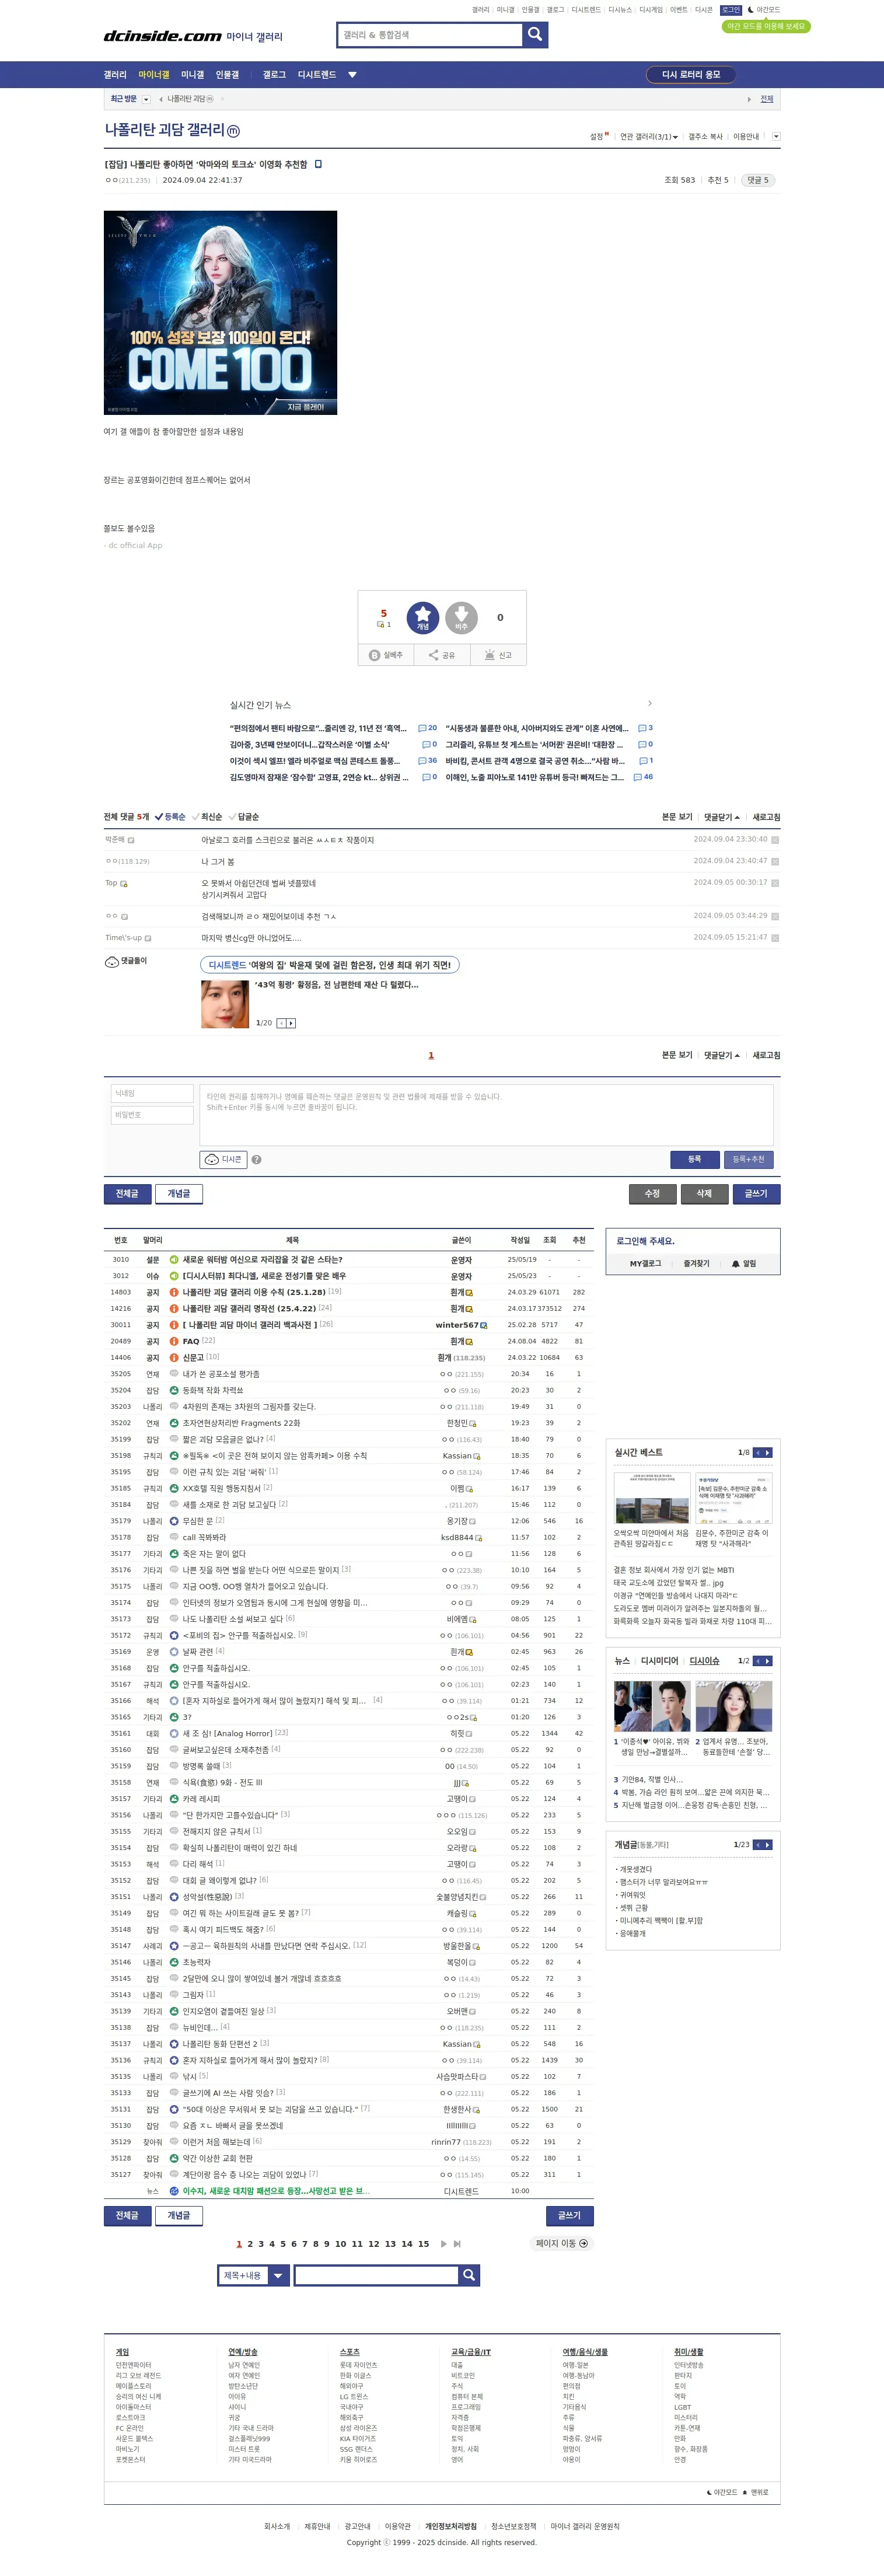Expand the main navigation dropdown arrow

pos(352,75)
